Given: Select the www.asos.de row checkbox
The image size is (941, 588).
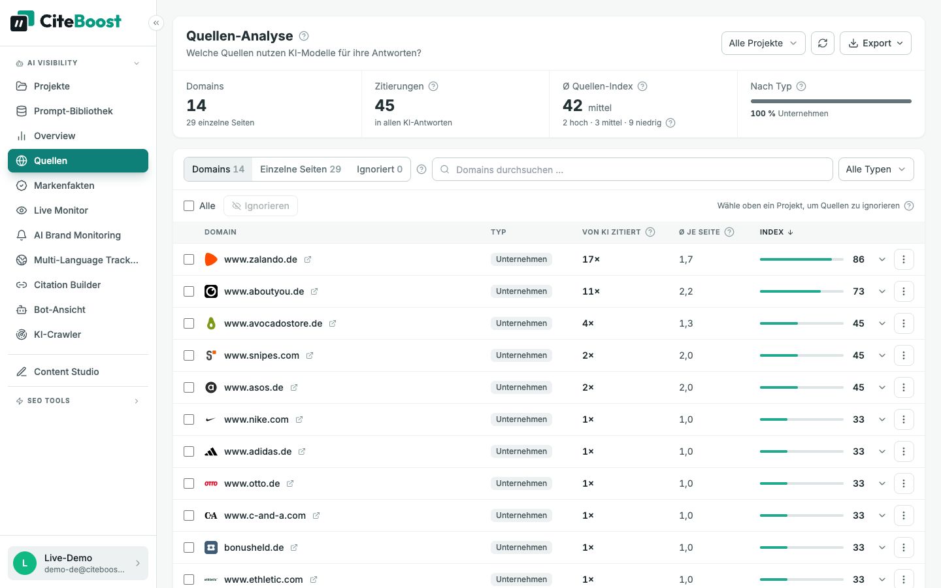Looking at the screenshot, I should 189,387.
